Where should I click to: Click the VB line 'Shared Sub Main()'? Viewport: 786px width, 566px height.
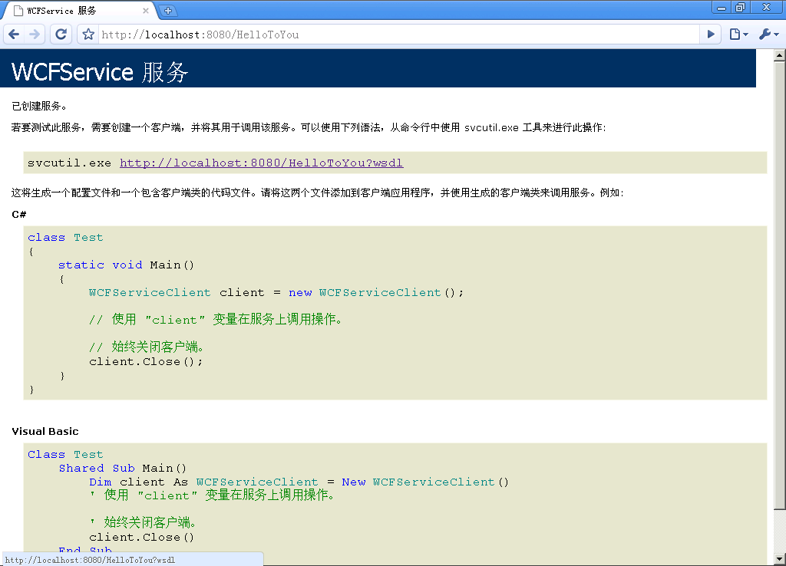pos(123,469)
